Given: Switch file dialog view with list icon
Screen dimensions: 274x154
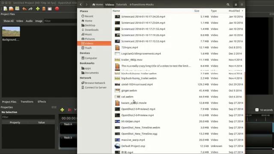Looking at the screenshot, I should [x=236, y=5].
